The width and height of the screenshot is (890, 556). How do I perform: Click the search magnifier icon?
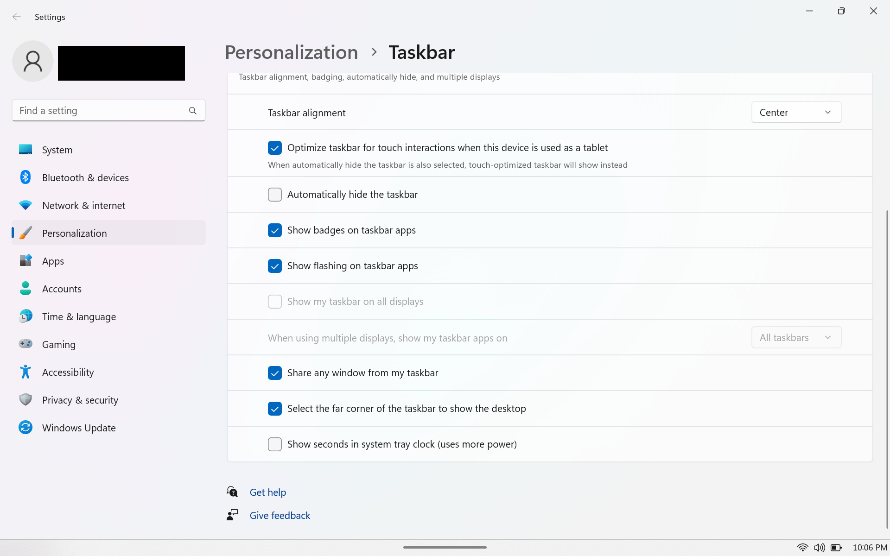pyautogui.click(x=193, y=111)
